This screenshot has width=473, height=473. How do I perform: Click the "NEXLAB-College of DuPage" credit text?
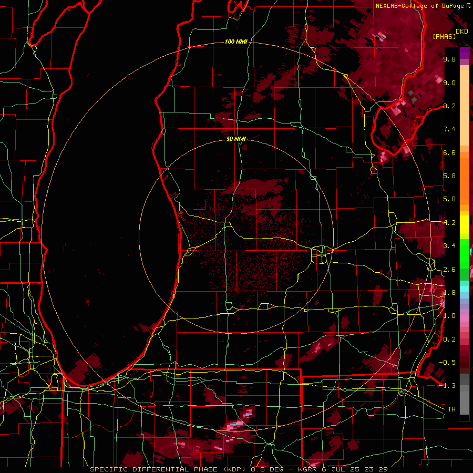pyautogui.click(x=420, y=6)
